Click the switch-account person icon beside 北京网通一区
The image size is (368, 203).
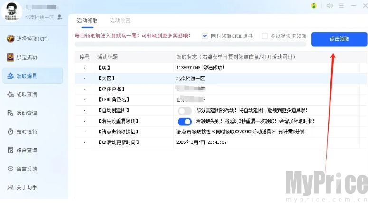(x=60, y=17)
